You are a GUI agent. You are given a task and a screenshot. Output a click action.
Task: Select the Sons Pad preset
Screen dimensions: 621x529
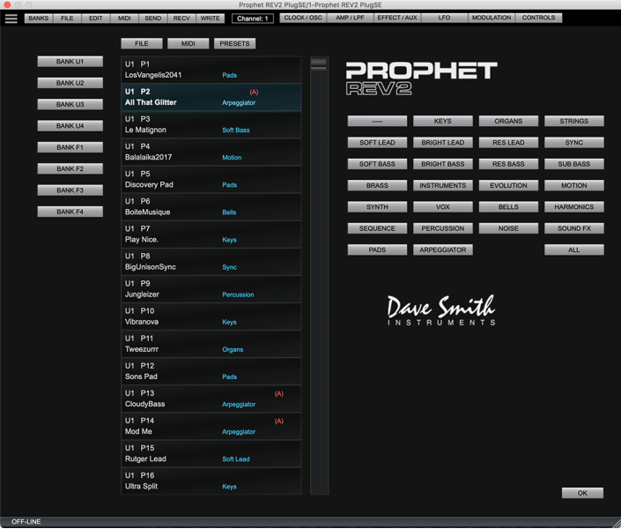(x=211, y=371)
